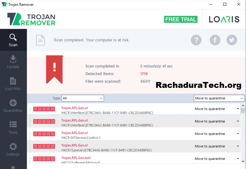Open action dropdown for TypeLib E7BC34A0 entry
Viewport: 246px width, 169px height.
tap(238, 146)
